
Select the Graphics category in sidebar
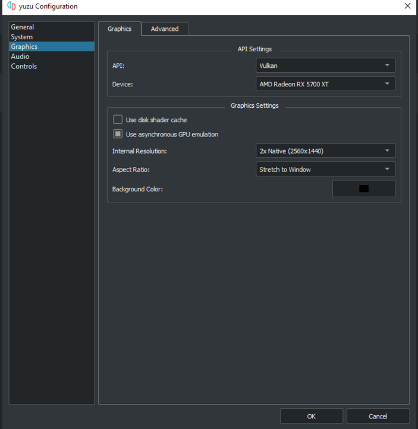[x=52, y=46]
